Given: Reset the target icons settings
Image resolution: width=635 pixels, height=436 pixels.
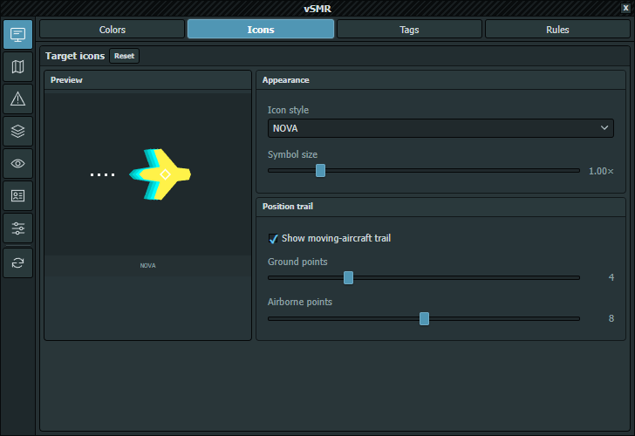Looking at the screenshot, I should click(x=125, y=56).
